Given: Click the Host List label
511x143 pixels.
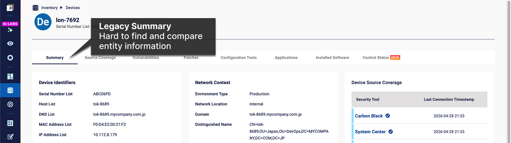Looking at the screenshot, I should (47, 104).
